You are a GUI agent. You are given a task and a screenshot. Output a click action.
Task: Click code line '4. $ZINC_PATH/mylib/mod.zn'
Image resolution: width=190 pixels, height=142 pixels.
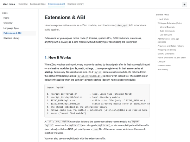pyautogui.click(x=99, y=104)
